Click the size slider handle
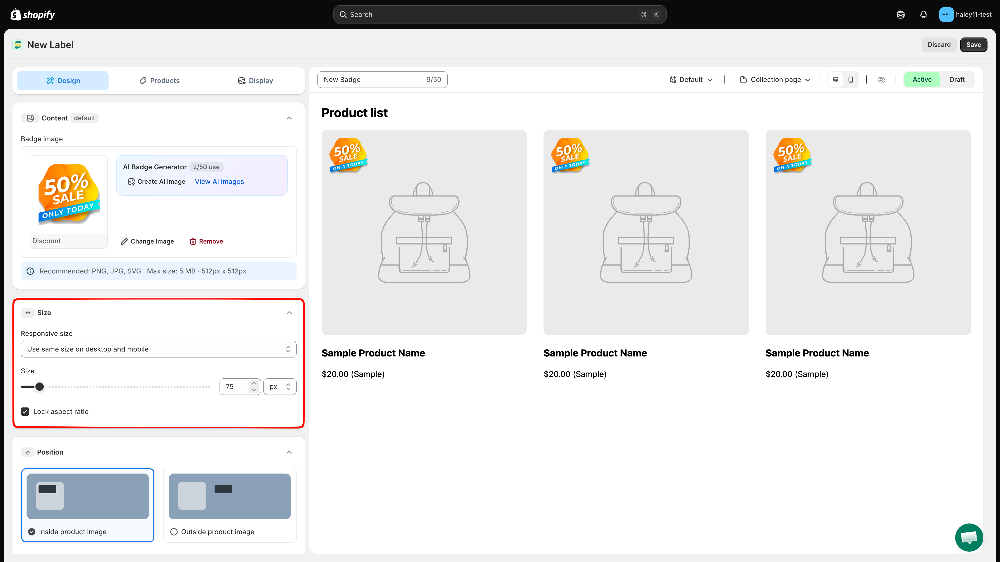 pos(40,387)
